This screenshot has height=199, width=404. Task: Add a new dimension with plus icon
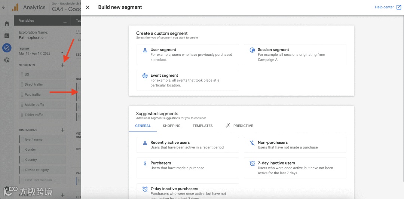pyautogui.click(x=62, y=130)
